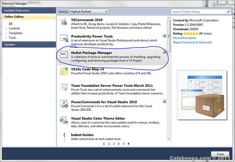Click the search magnifier icon in gallery box

click(x=228, y=12)
